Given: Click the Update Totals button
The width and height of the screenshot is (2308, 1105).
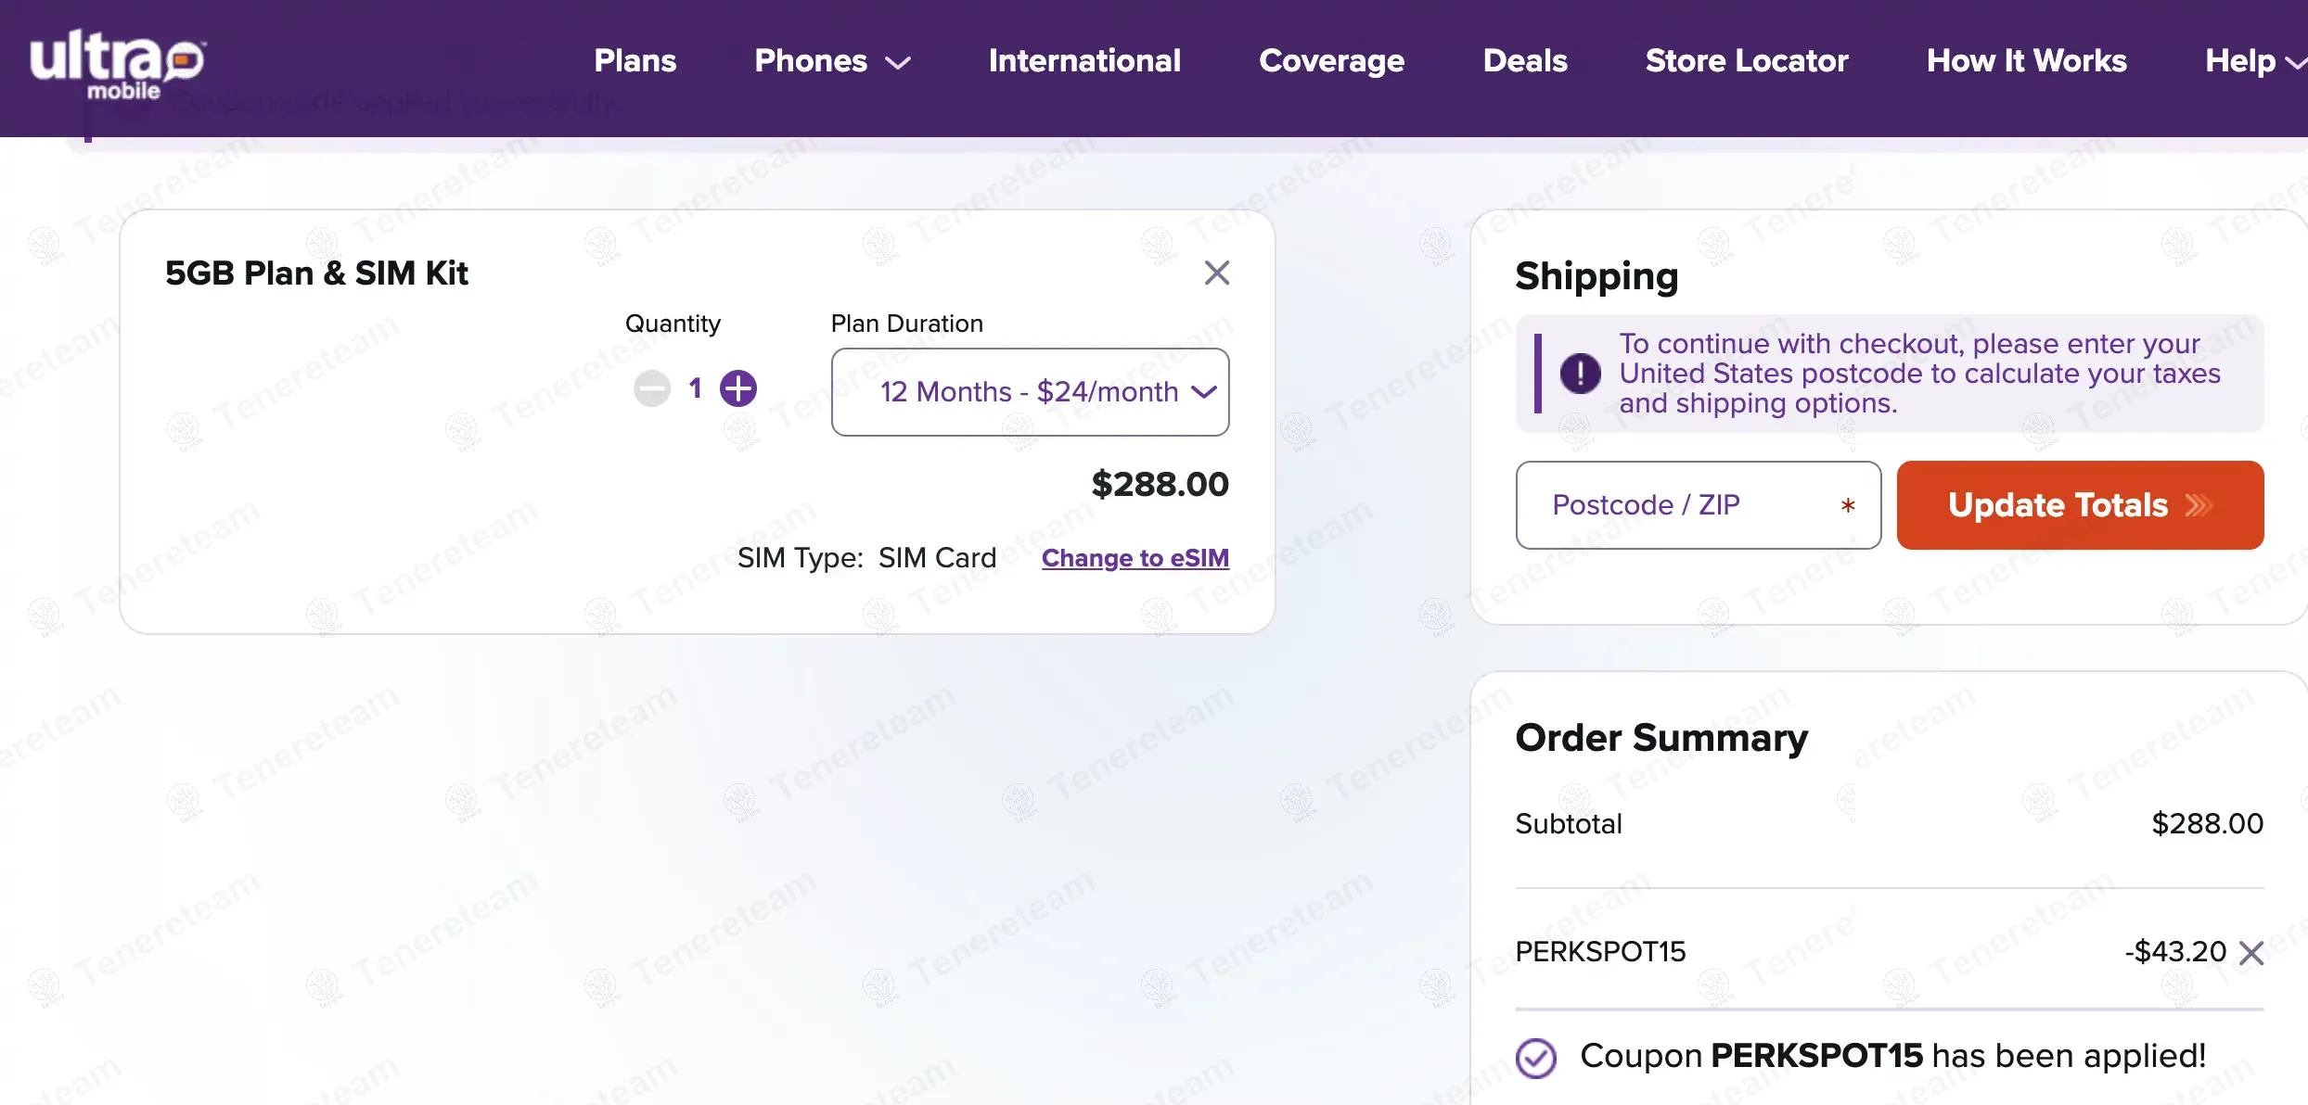Looking at the screenshot, I should [2059, 505].
